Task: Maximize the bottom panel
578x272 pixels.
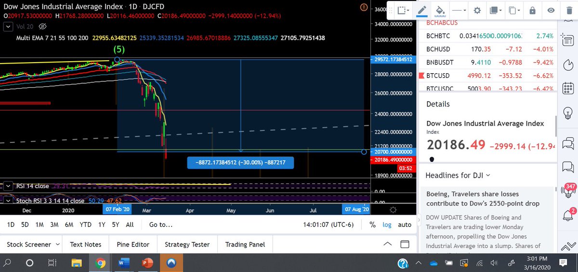Action: [405, 244]
